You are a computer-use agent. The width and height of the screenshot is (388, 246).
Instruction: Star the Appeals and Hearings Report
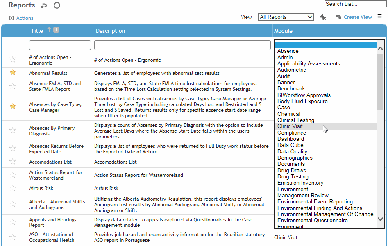coord(13,222)
